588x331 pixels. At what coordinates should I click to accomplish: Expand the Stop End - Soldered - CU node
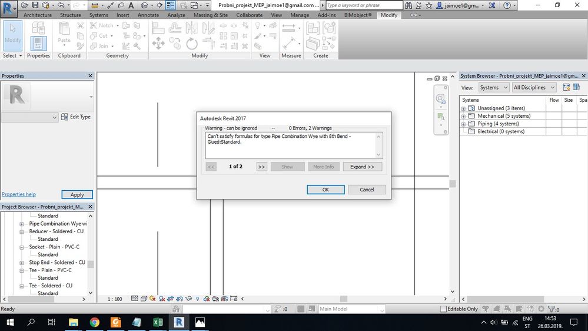[22, 263]
